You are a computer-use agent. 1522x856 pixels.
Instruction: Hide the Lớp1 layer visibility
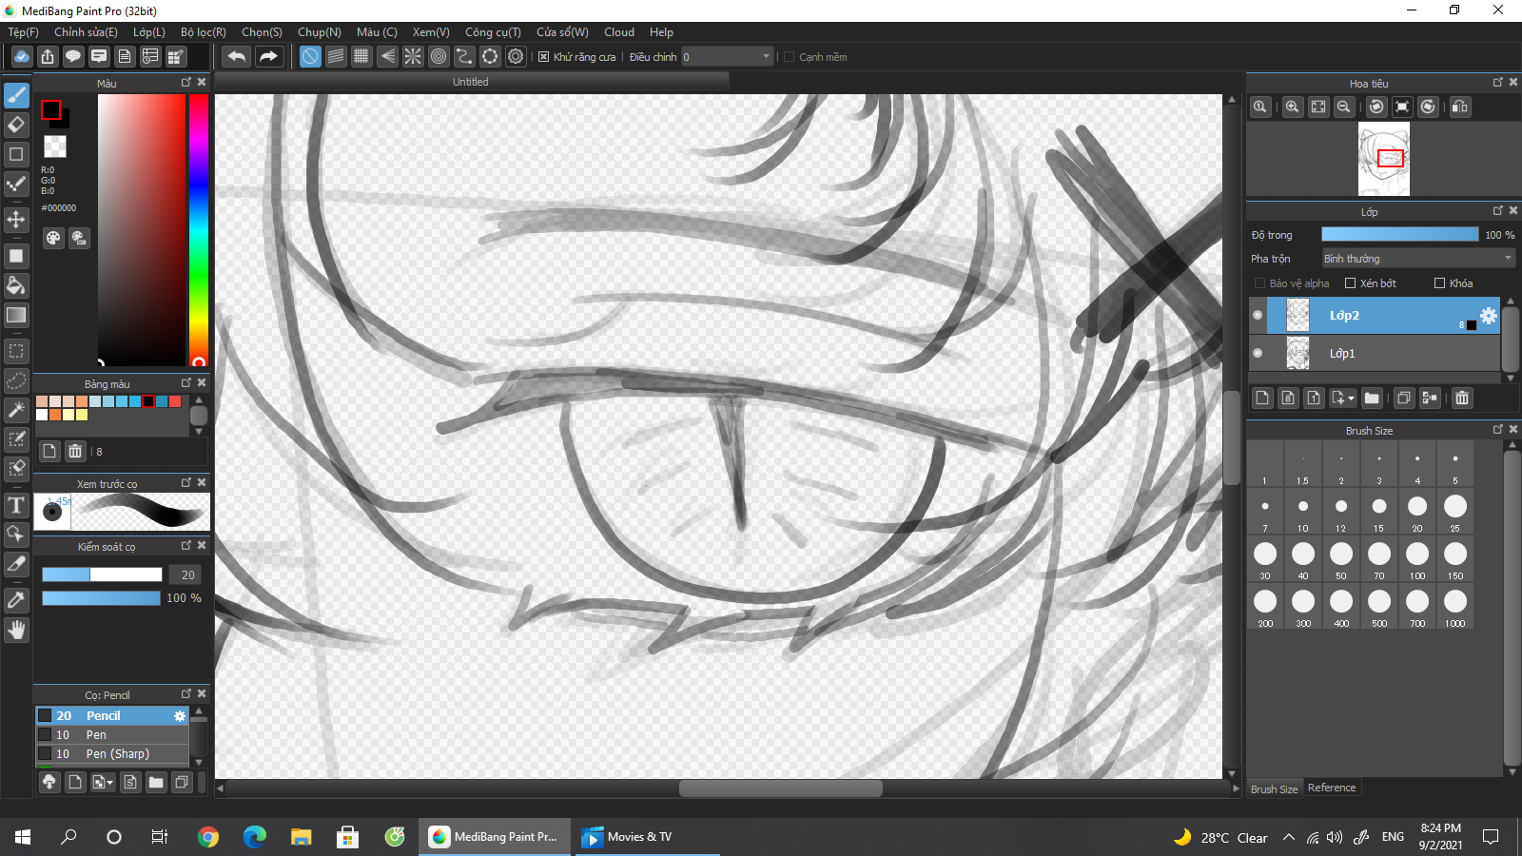1258,353
